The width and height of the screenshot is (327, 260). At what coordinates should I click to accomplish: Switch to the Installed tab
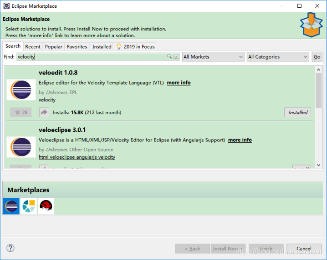(x=102, y=47)
